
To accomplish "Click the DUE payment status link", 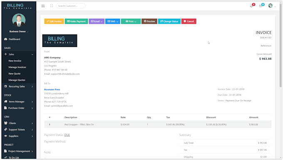I will click(67, 135).
